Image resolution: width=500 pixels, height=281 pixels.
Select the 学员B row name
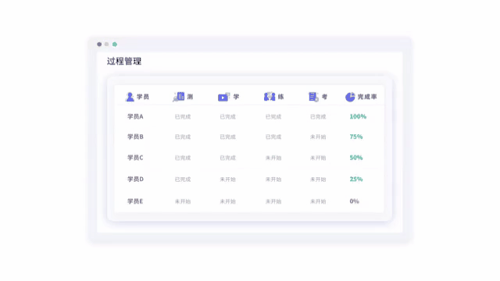(135, 137)
